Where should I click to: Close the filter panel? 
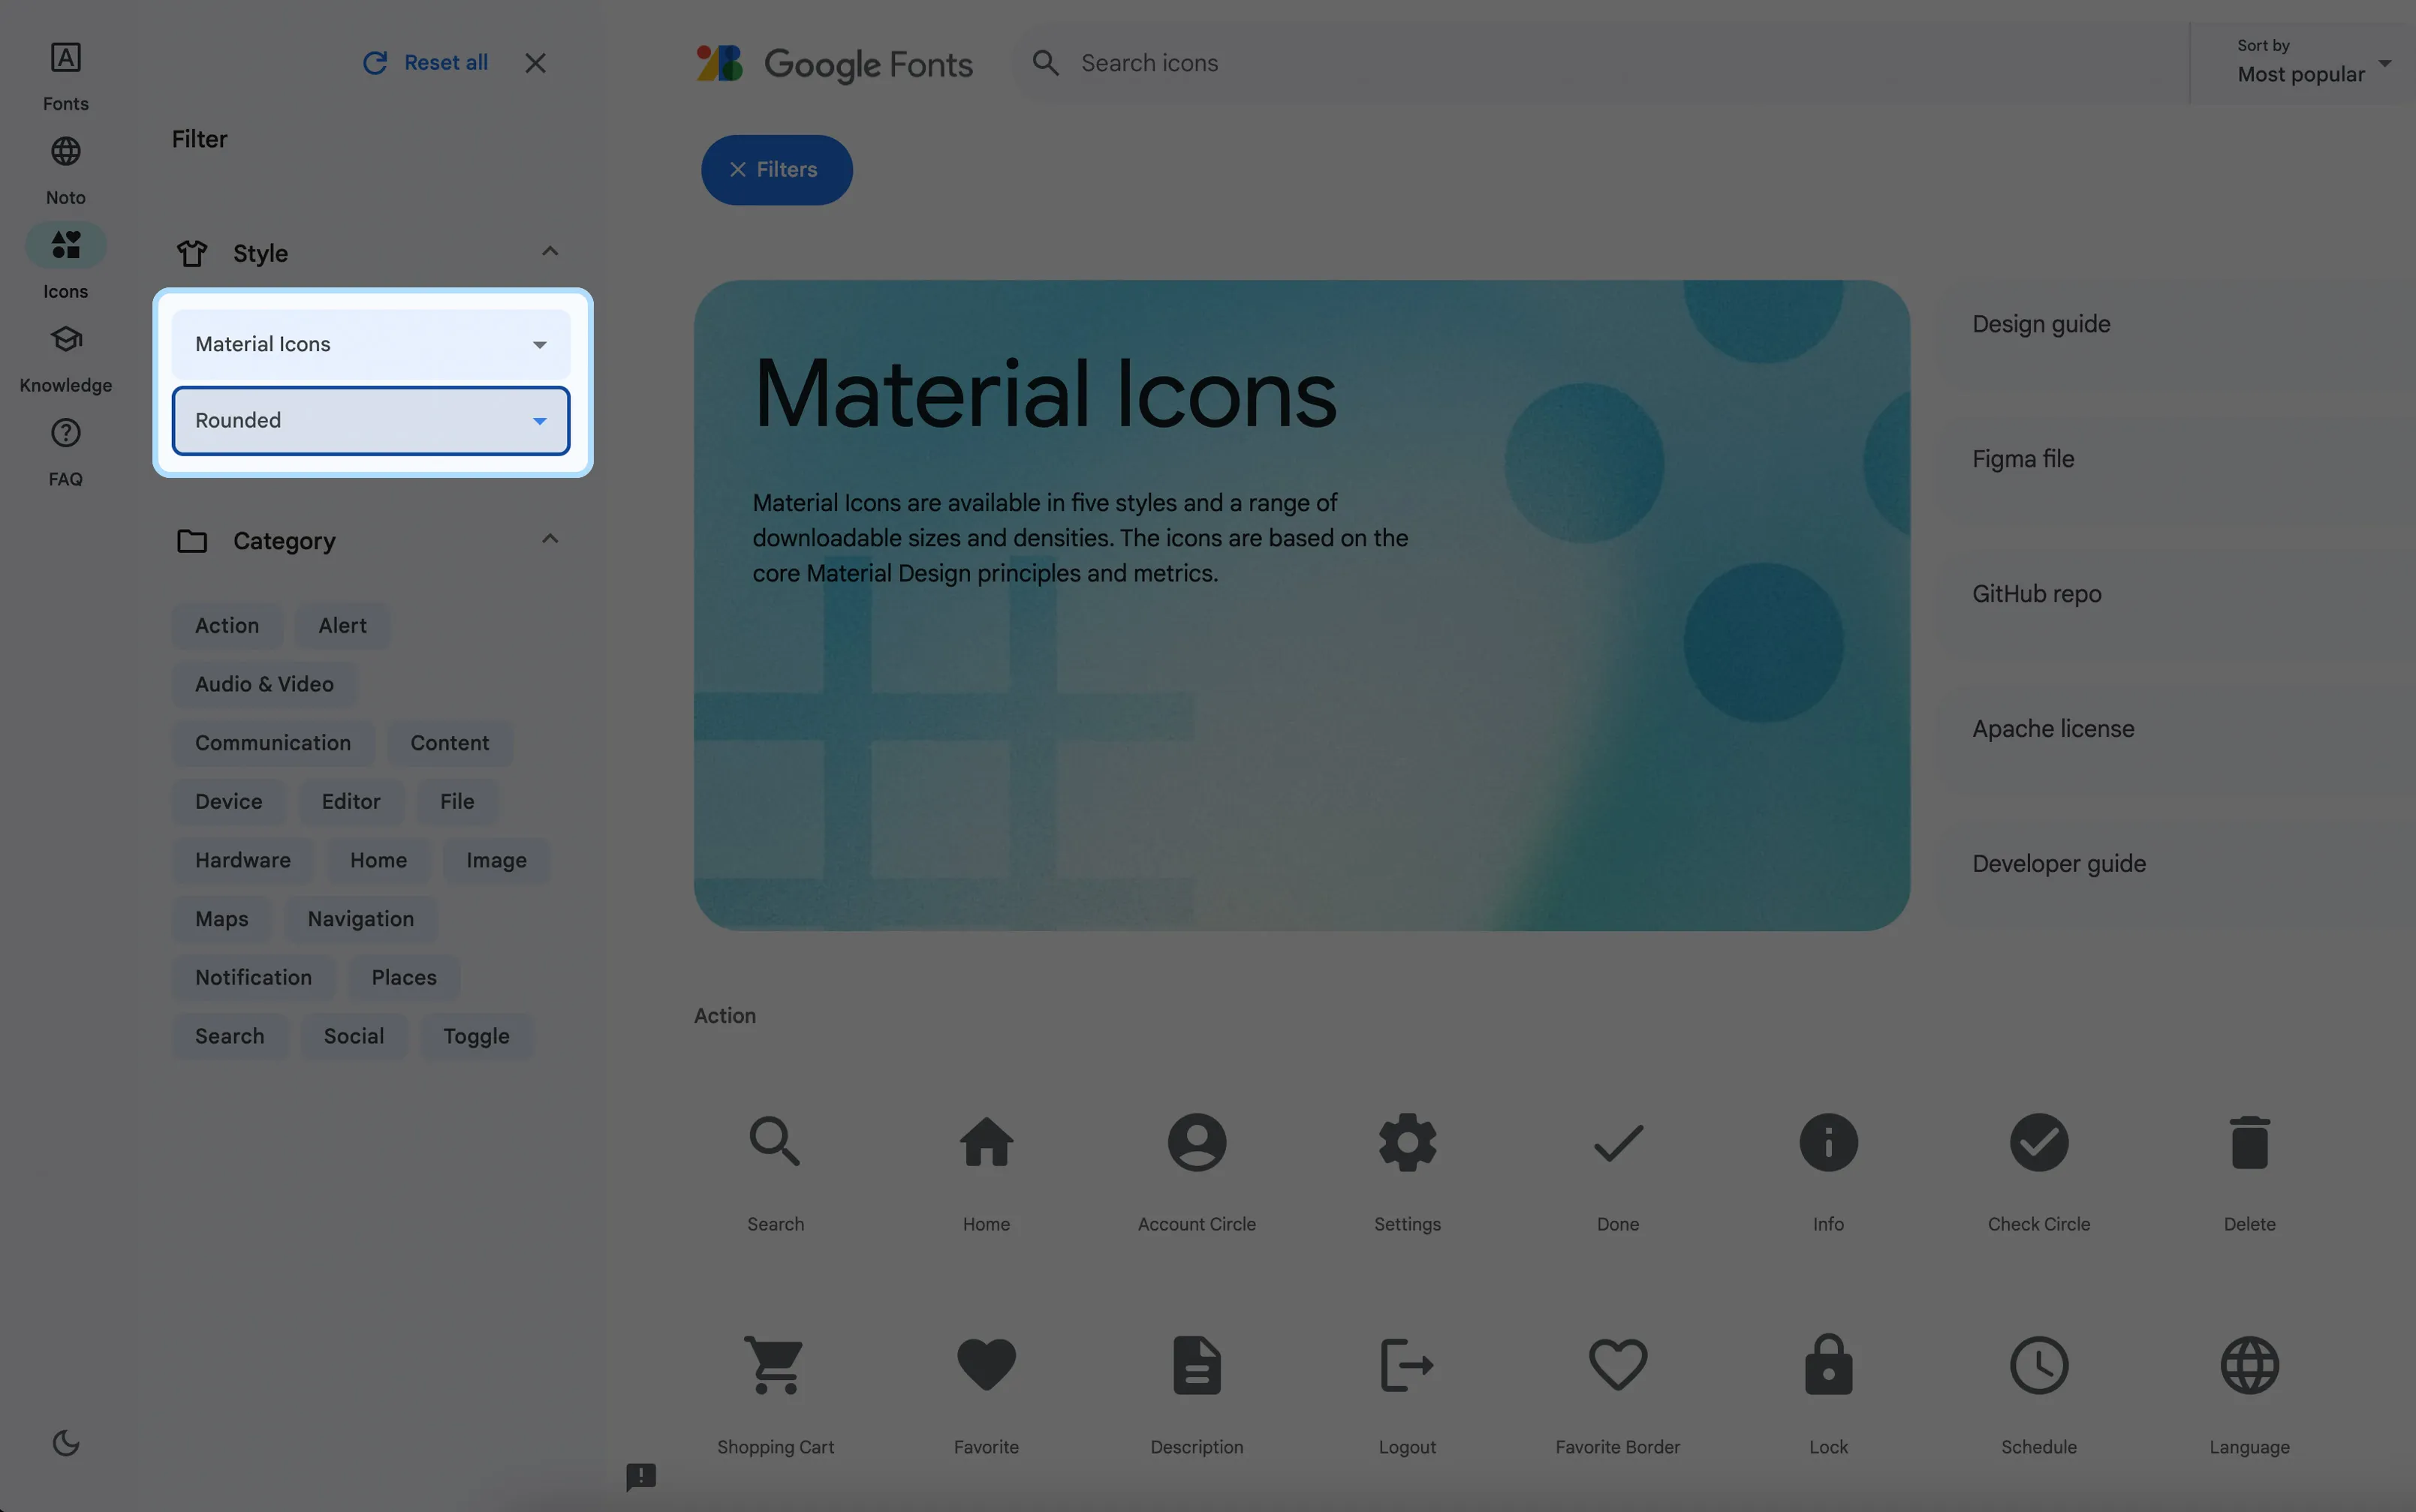[x=535, y=63]
